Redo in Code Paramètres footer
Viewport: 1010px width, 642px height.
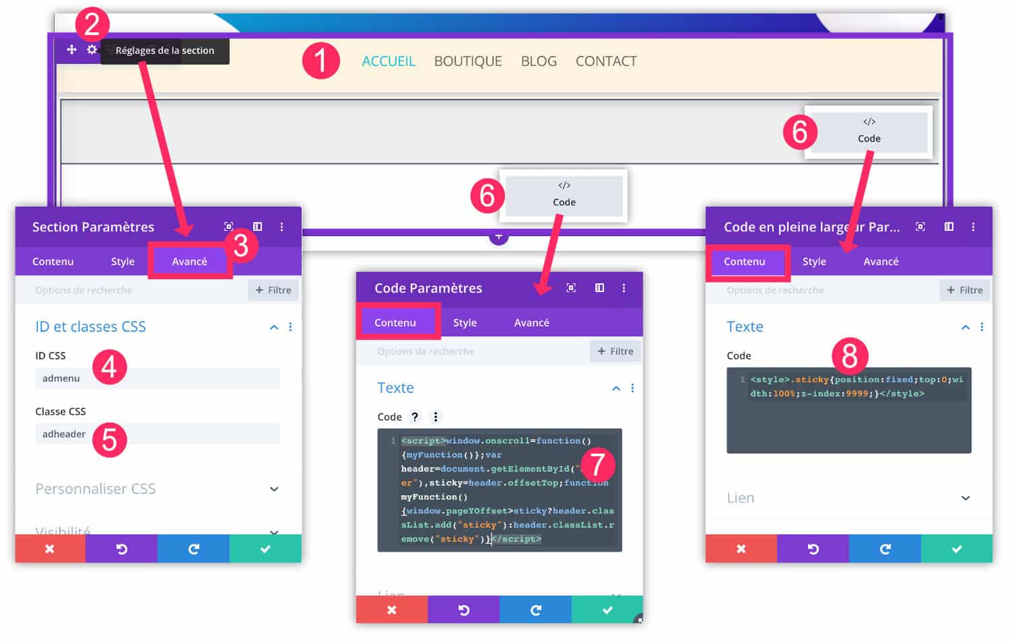click(536, 610)
